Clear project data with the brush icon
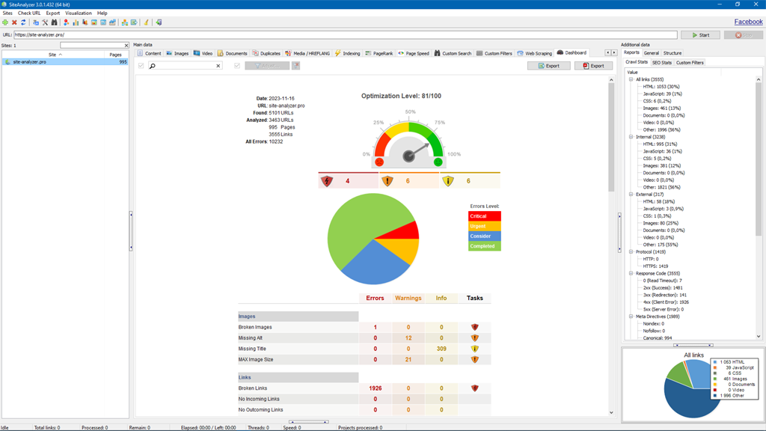This screenshot has height=431, width=766. [146, 22]
